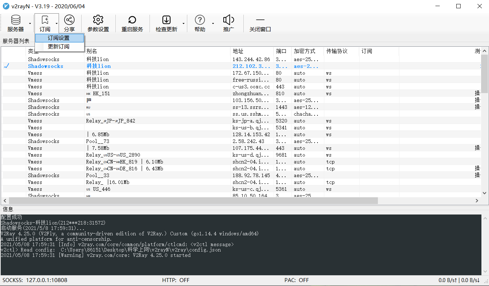Click the server list right scroll arrow
The height and width of the screenshot is (286, 489).
tap(477, 201)
